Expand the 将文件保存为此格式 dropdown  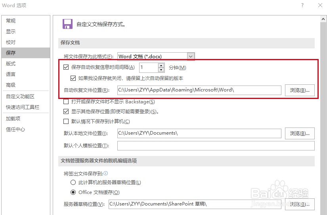pyautogui.click(x=191, y=57)
